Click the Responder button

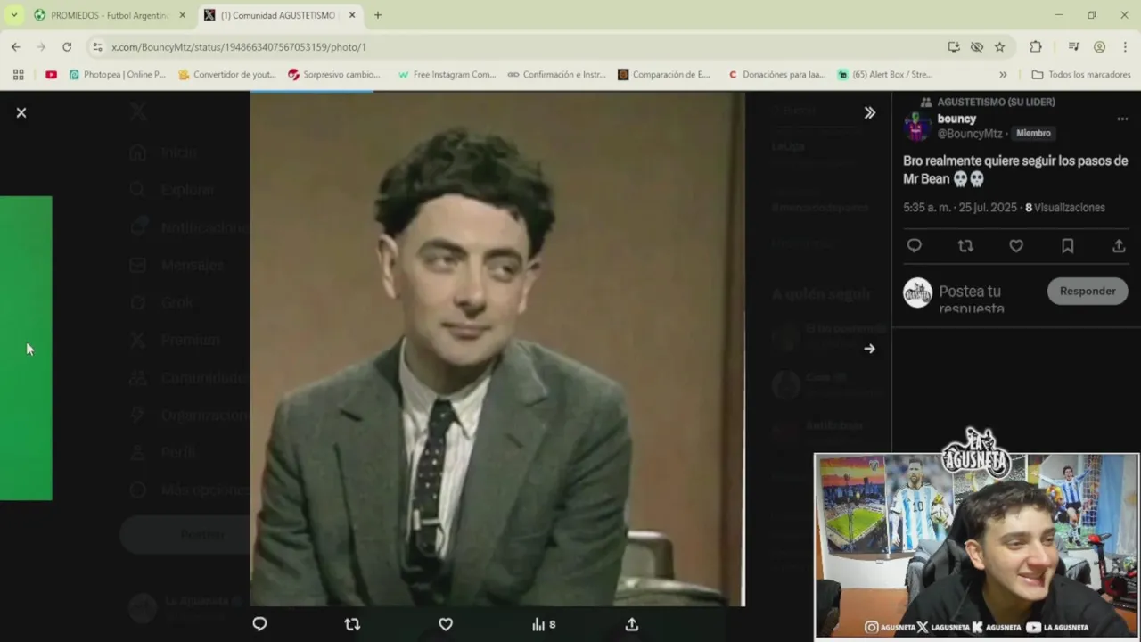[x=1088, y=291]
